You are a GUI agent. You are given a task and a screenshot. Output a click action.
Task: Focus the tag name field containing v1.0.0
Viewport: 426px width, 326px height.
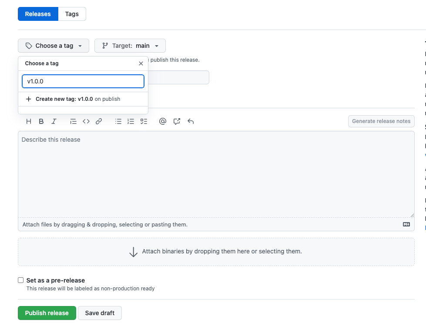tap(83, 81)
